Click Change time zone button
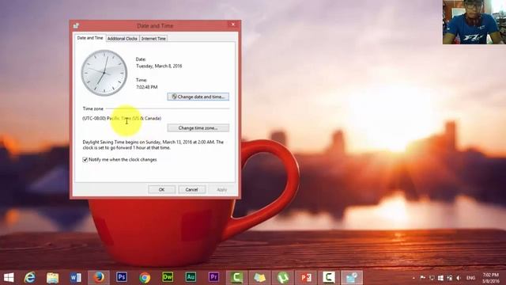 pyautogui.click(x=198, y=128)
